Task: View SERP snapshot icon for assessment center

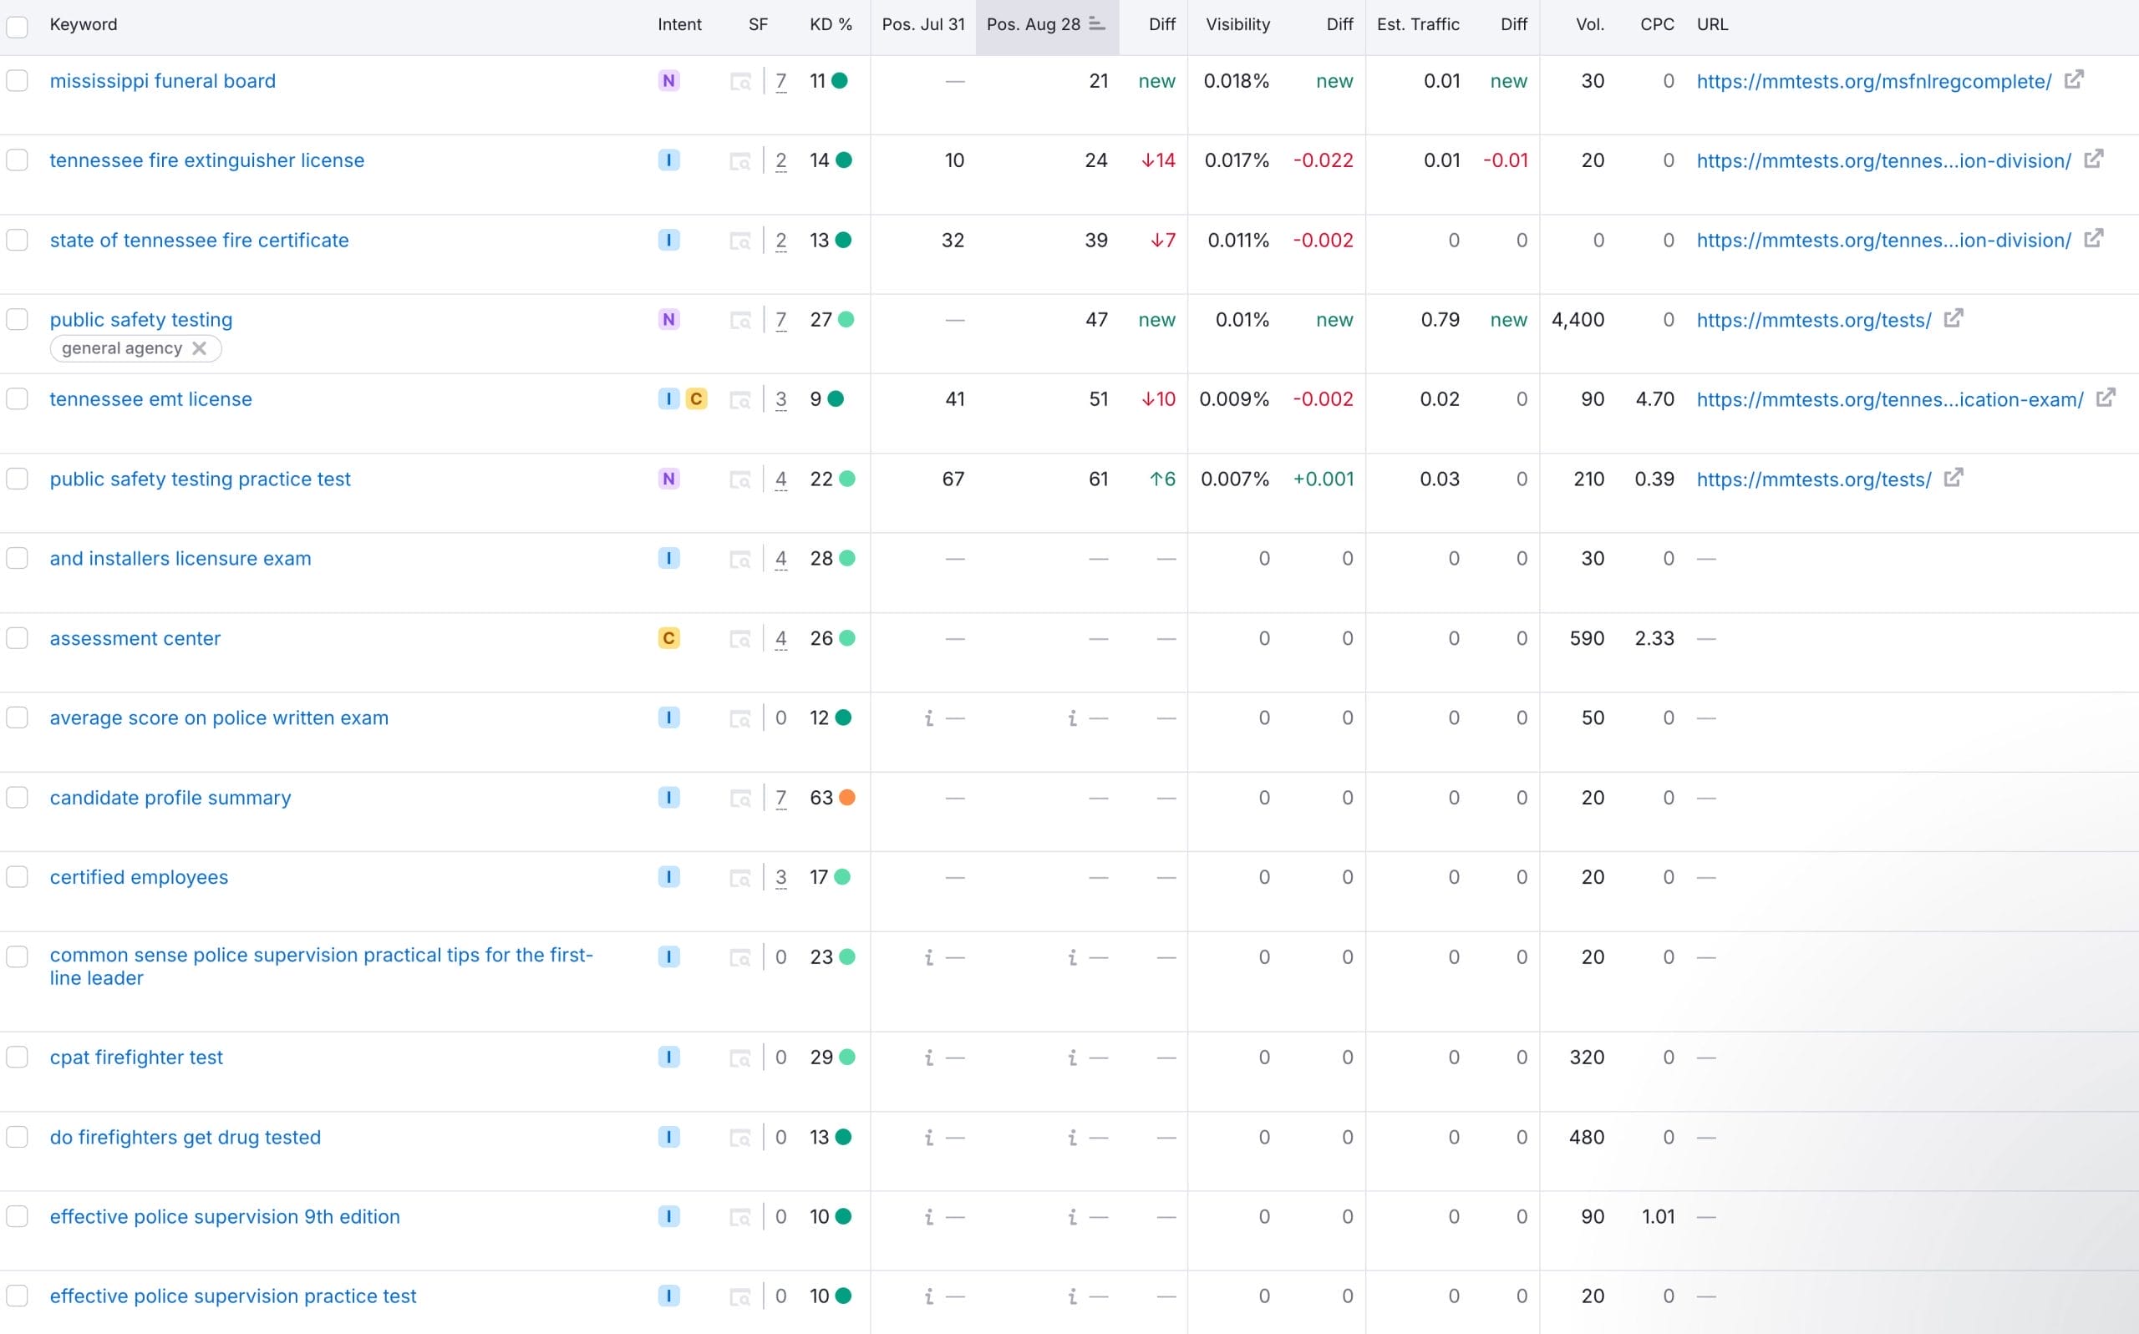Action: (739, 639)
